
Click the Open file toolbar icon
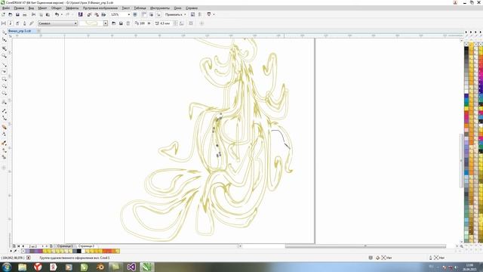click(x=10, y=14)
